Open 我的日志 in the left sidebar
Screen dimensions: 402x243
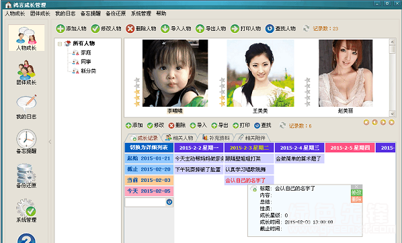[26, 107]
